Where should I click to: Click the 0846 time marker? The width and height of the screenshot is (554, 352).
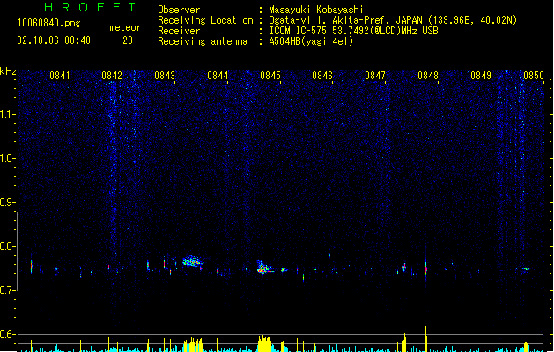coord(322,76)
